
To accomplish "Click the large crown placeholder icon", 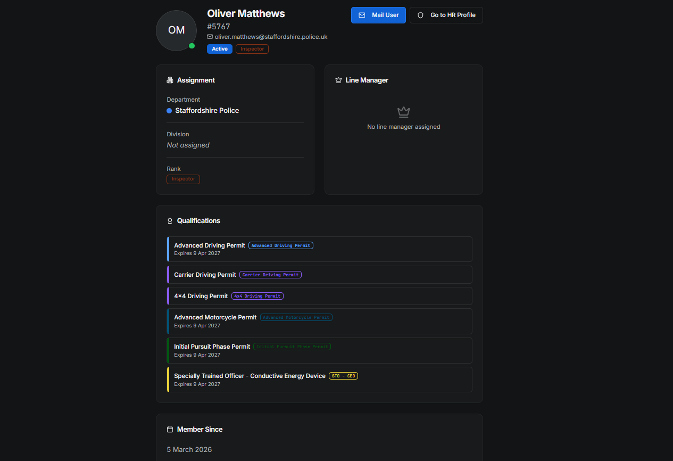I will 404,112.
